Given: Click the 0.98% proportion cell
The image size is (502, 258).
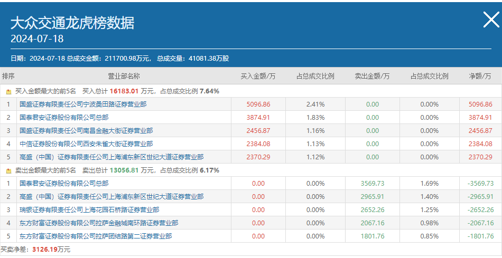Looking at the screenshot, I should (x=429, y=223).
